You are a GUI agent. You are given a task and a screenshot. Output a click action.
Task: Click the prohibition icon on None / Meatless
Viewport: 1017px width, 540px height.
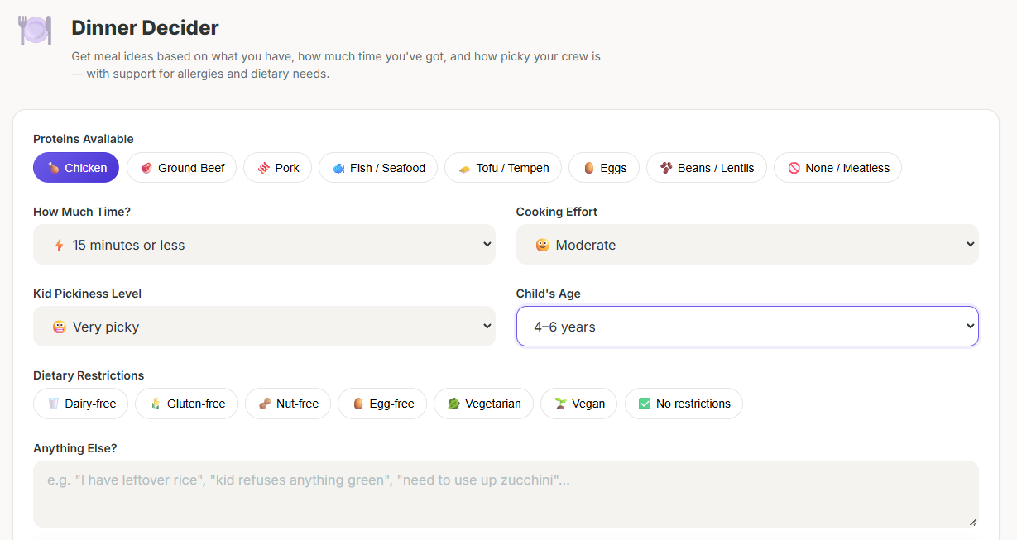(794, 167)
